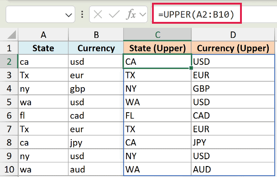Select row 7 header

click(9, 129)
